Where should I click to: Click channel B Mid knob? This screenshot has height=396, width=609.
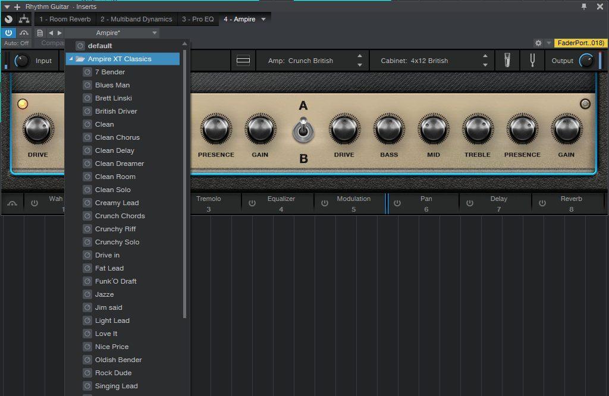tap(434, 129)
